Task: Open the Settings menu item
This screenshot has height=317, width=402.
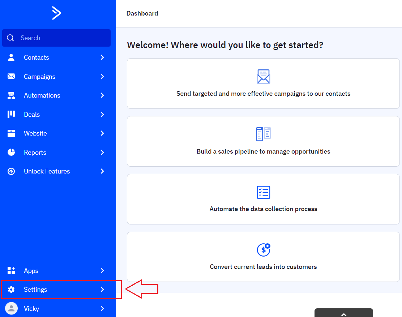Action: tap(56, 290)
